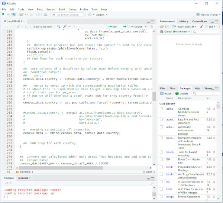This screenshot has height=203, width=223.
Task: Click the Packages pane search field
Action: click(x=205, y=93)
